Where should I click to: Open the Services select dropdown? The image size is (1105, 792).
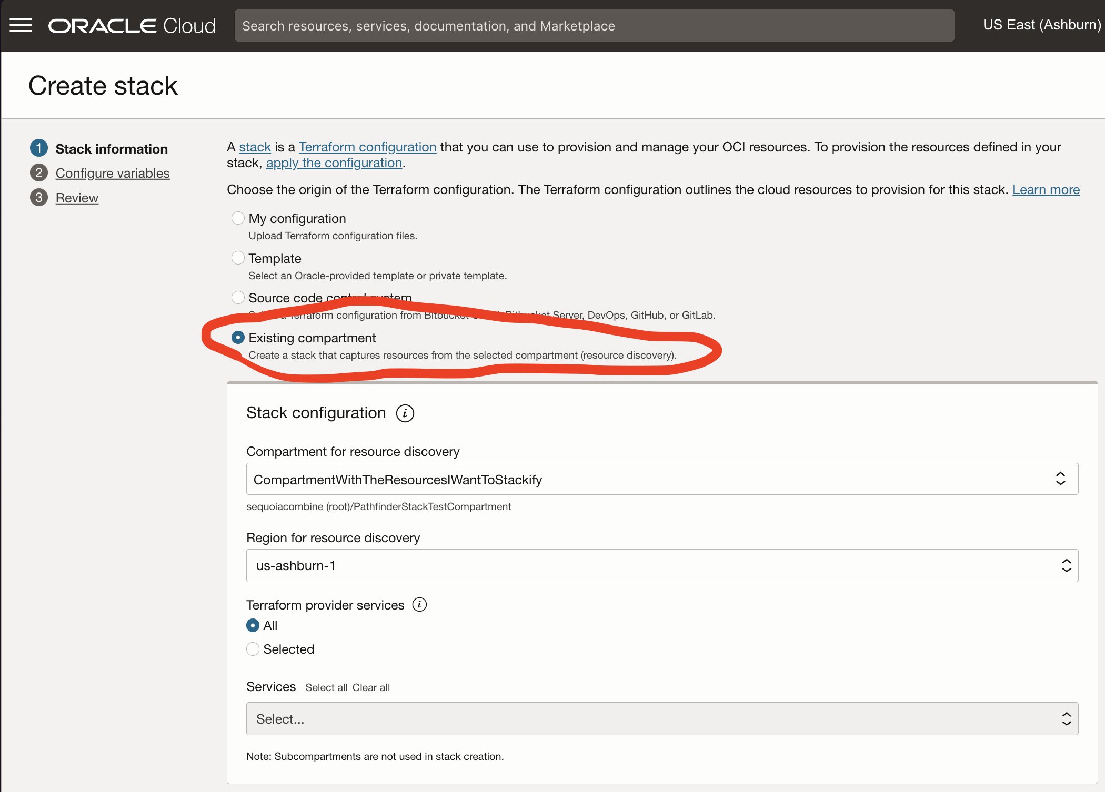click(662, 719)
